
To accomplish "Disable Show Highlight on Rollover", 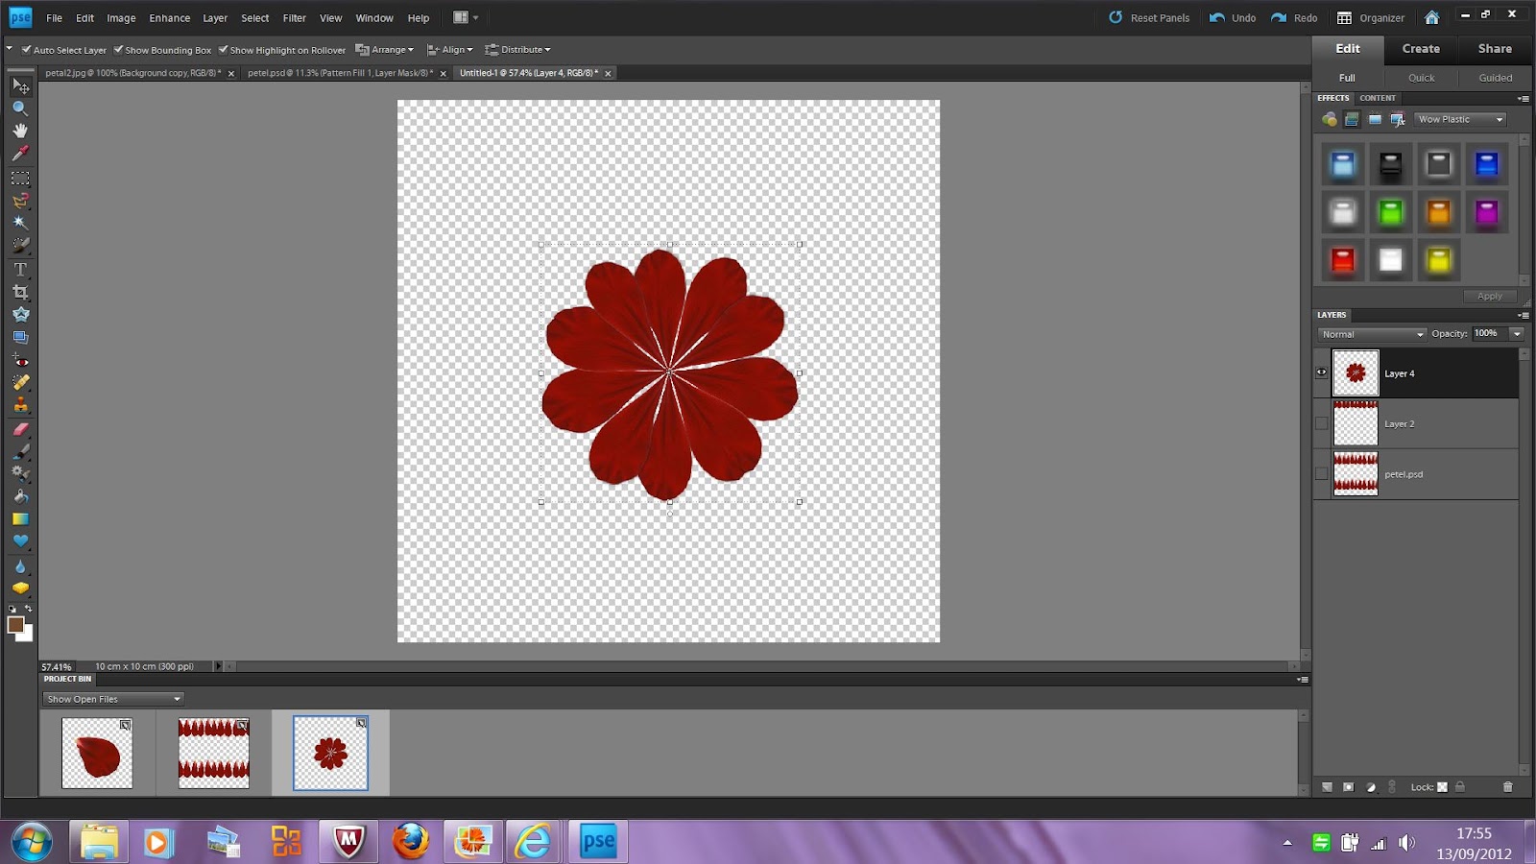I will click(224, 49).
